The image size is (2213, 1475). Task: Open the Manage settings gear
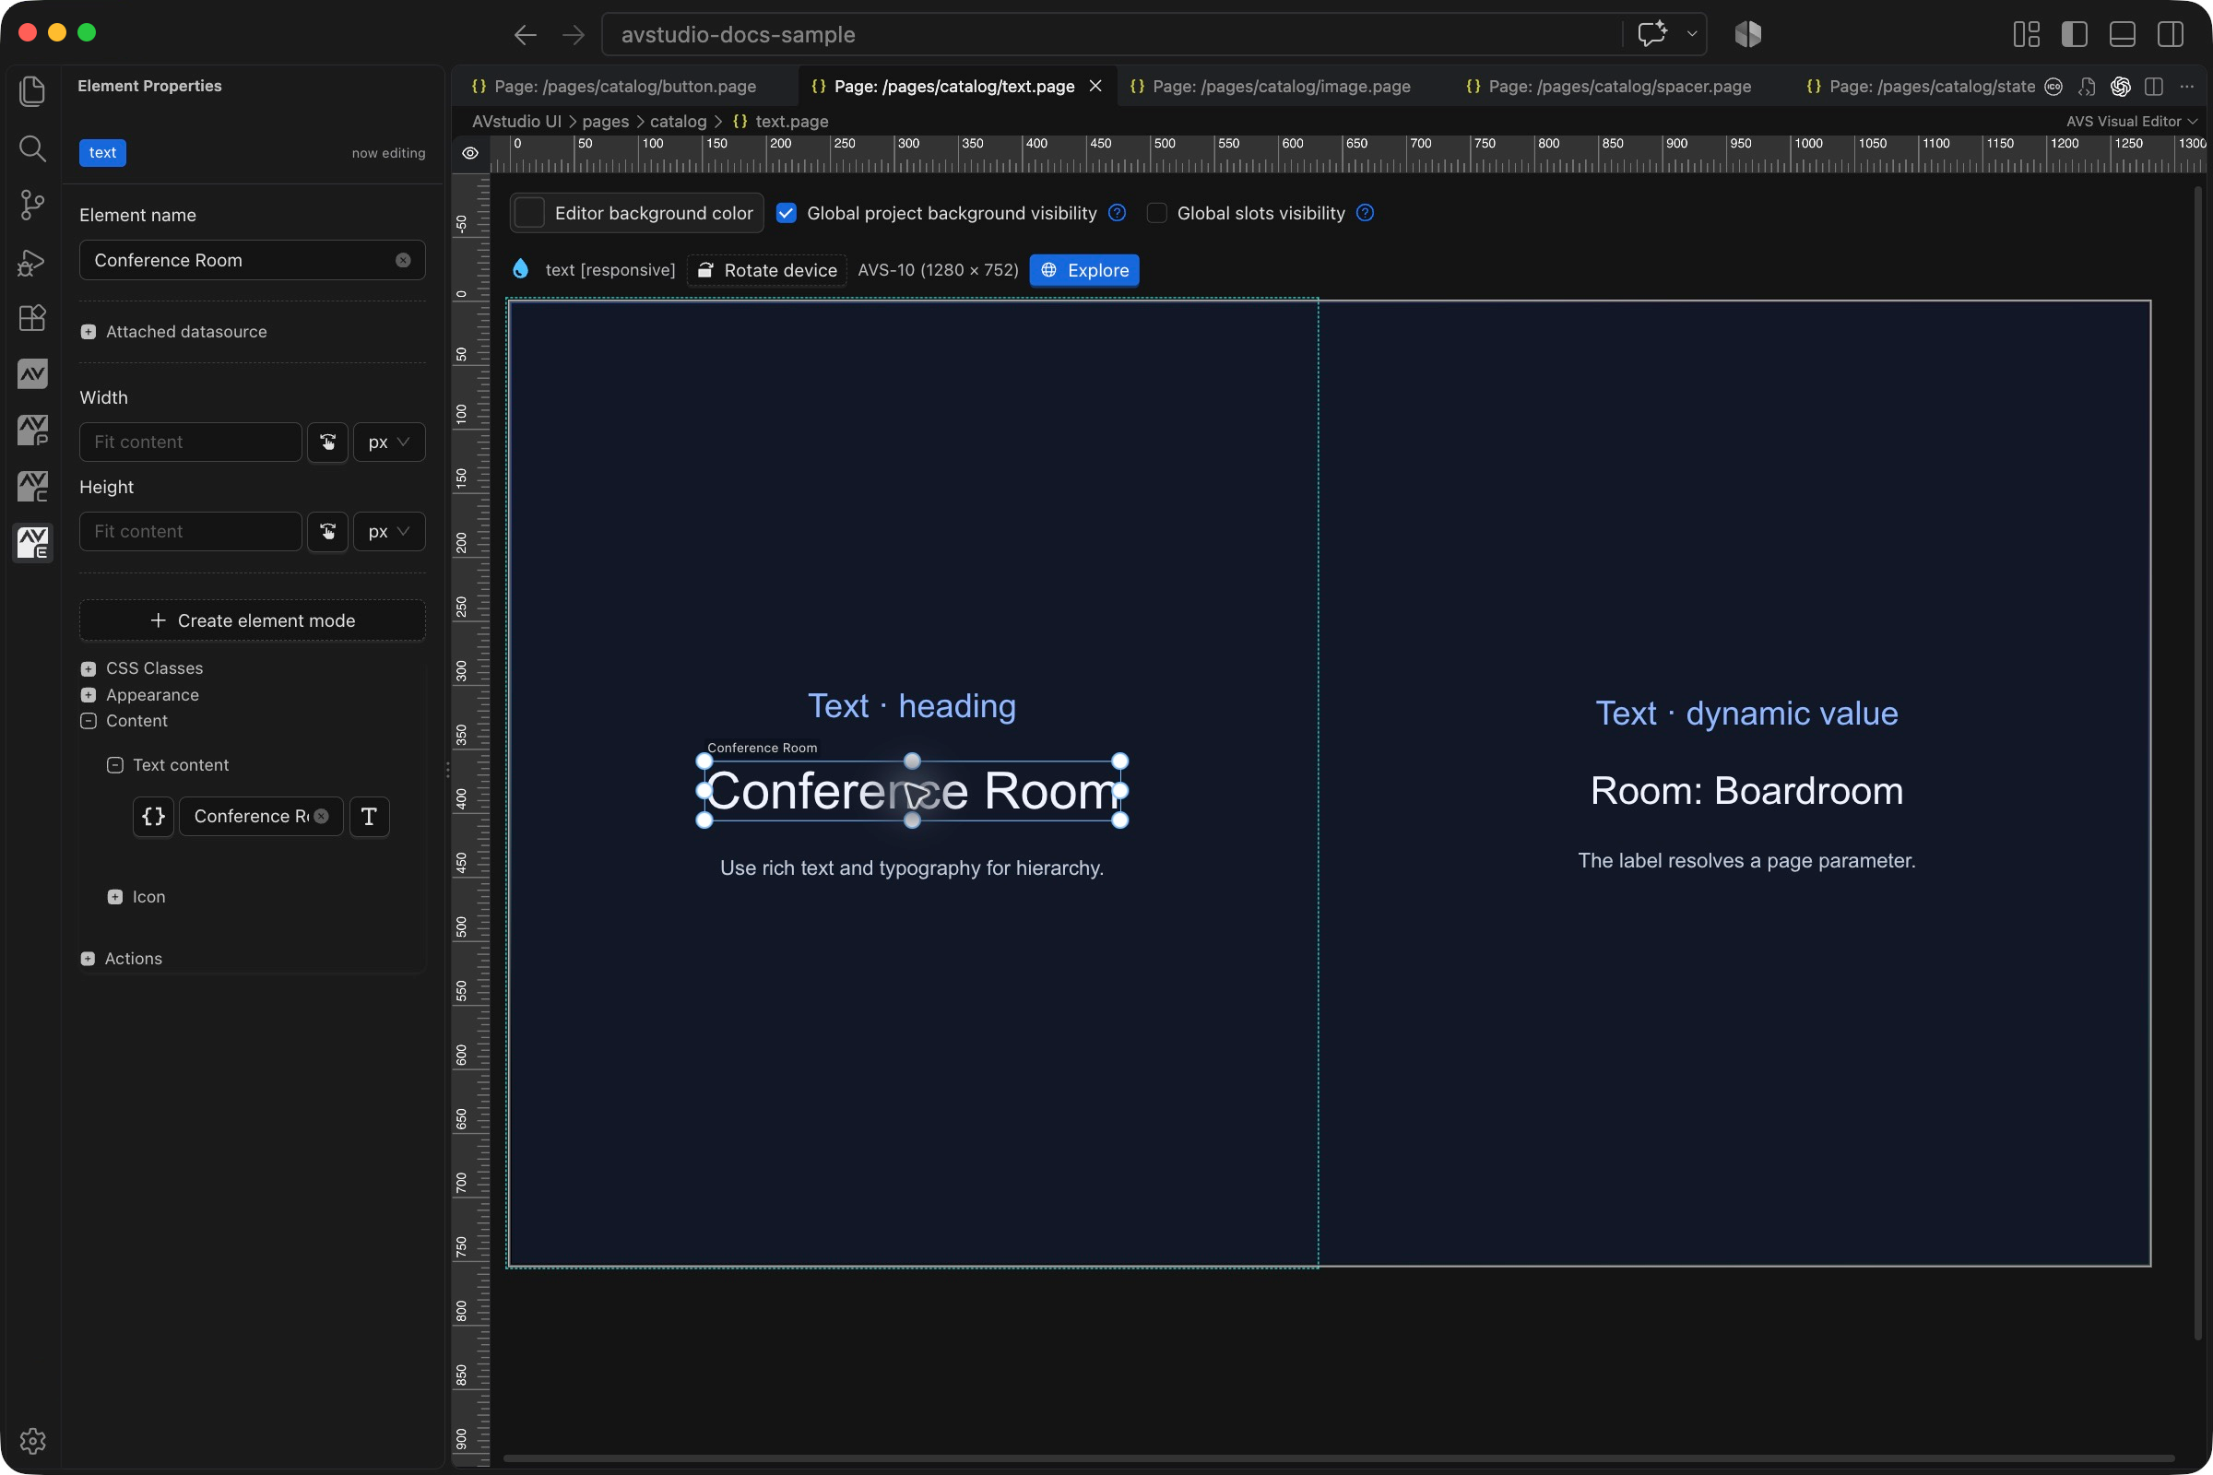tap(32, 1440)
